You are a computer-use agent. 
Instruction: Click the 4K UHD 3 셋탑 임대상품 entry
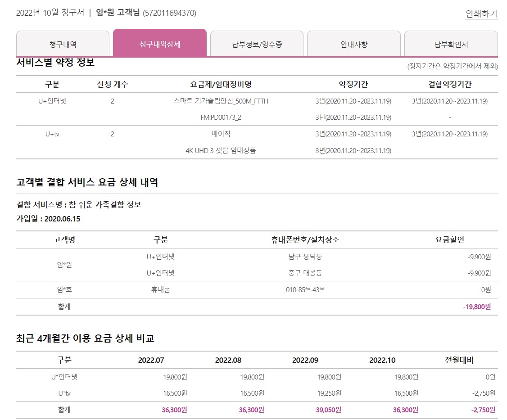pyautogui.click(x=221, y=150)
